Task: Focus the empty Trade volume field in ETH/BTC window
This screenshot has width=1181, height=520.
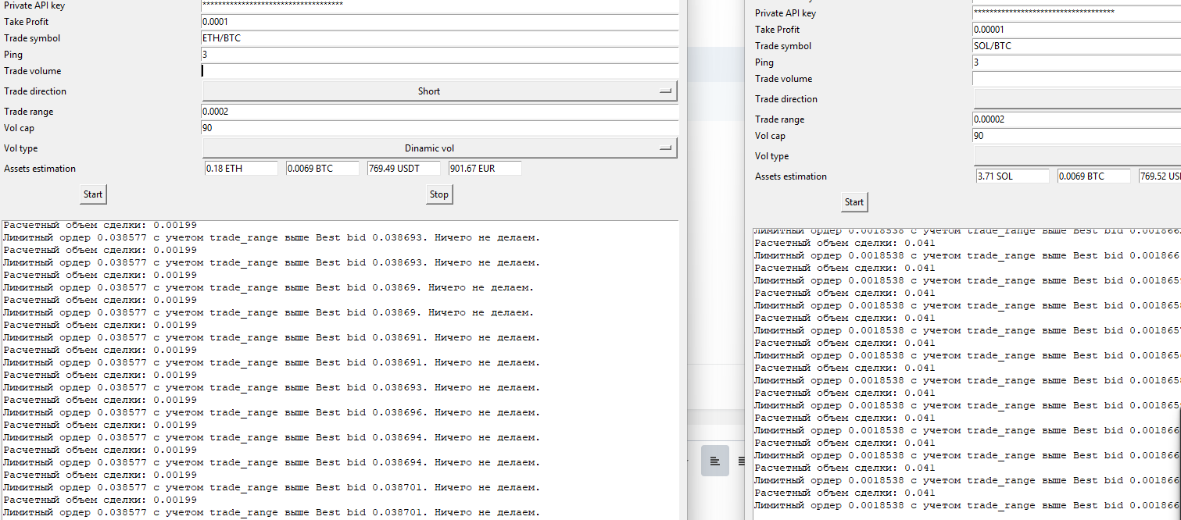Action: [439, 71]
